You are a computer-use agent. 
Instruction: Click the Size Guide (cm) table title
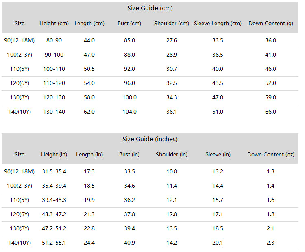pyautogui.click(x=150, y=8)
